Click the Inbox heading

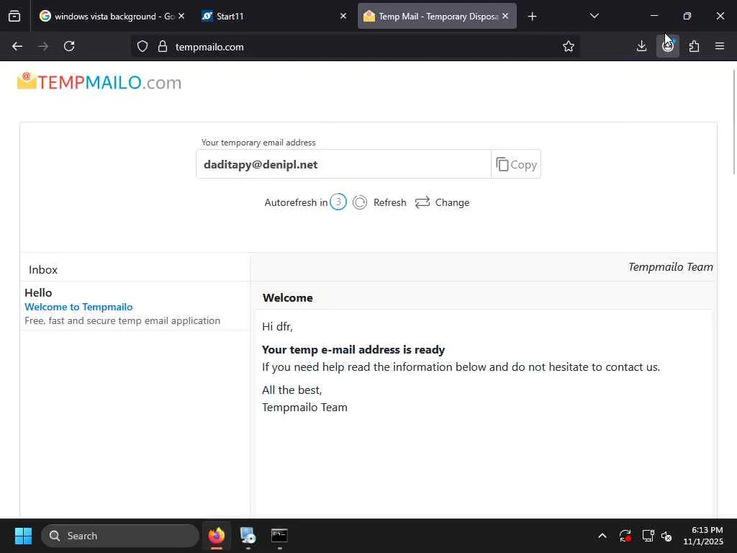click(43, 269)
